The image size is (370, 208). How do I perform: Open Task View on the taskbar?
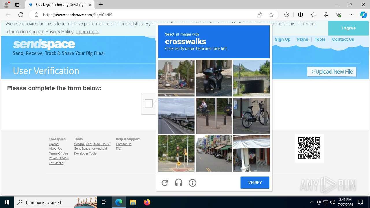click(104, 202)
